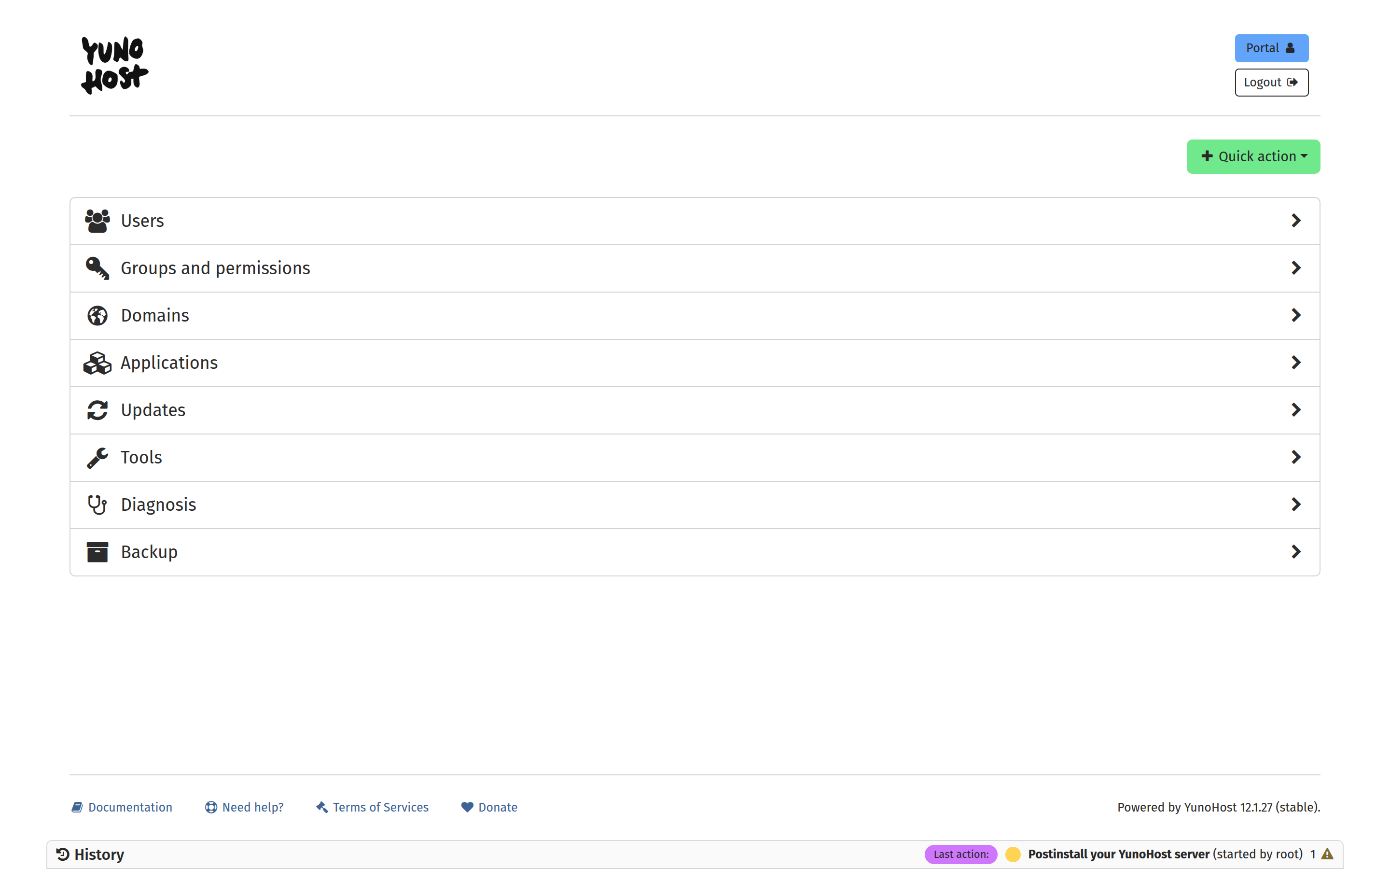Click the chevron on the Updates row
1390x869 pixels.
tap(1296, 410)
